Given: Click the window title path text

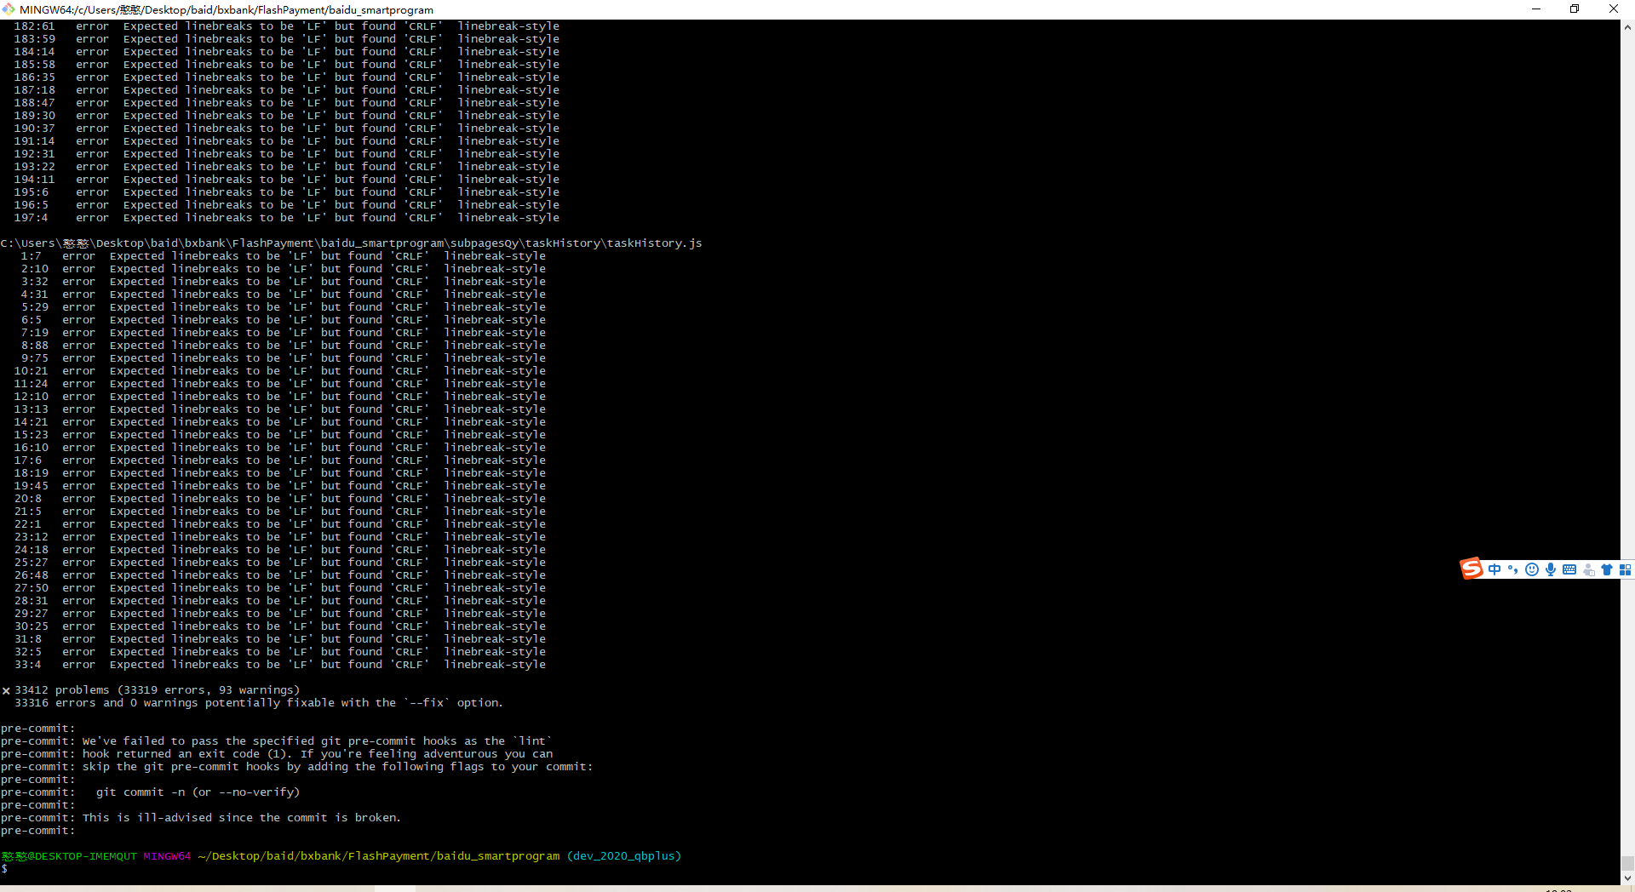Looking at the screenshot, I should [x=227, y=9].
